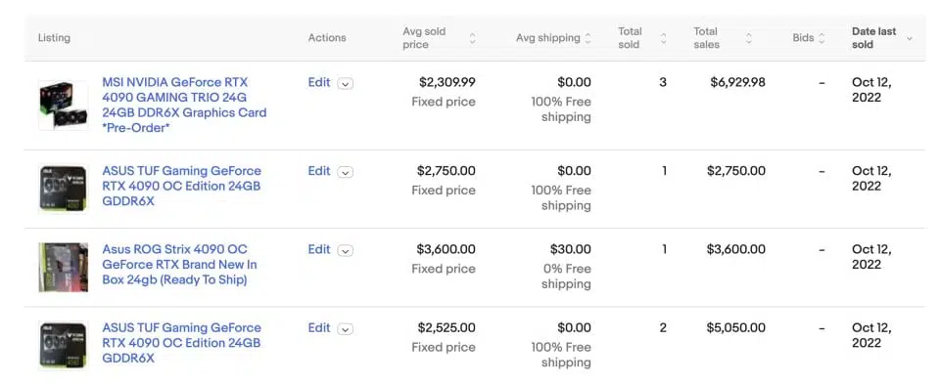Sort by Bids column arrows

[x=822, y=38]
